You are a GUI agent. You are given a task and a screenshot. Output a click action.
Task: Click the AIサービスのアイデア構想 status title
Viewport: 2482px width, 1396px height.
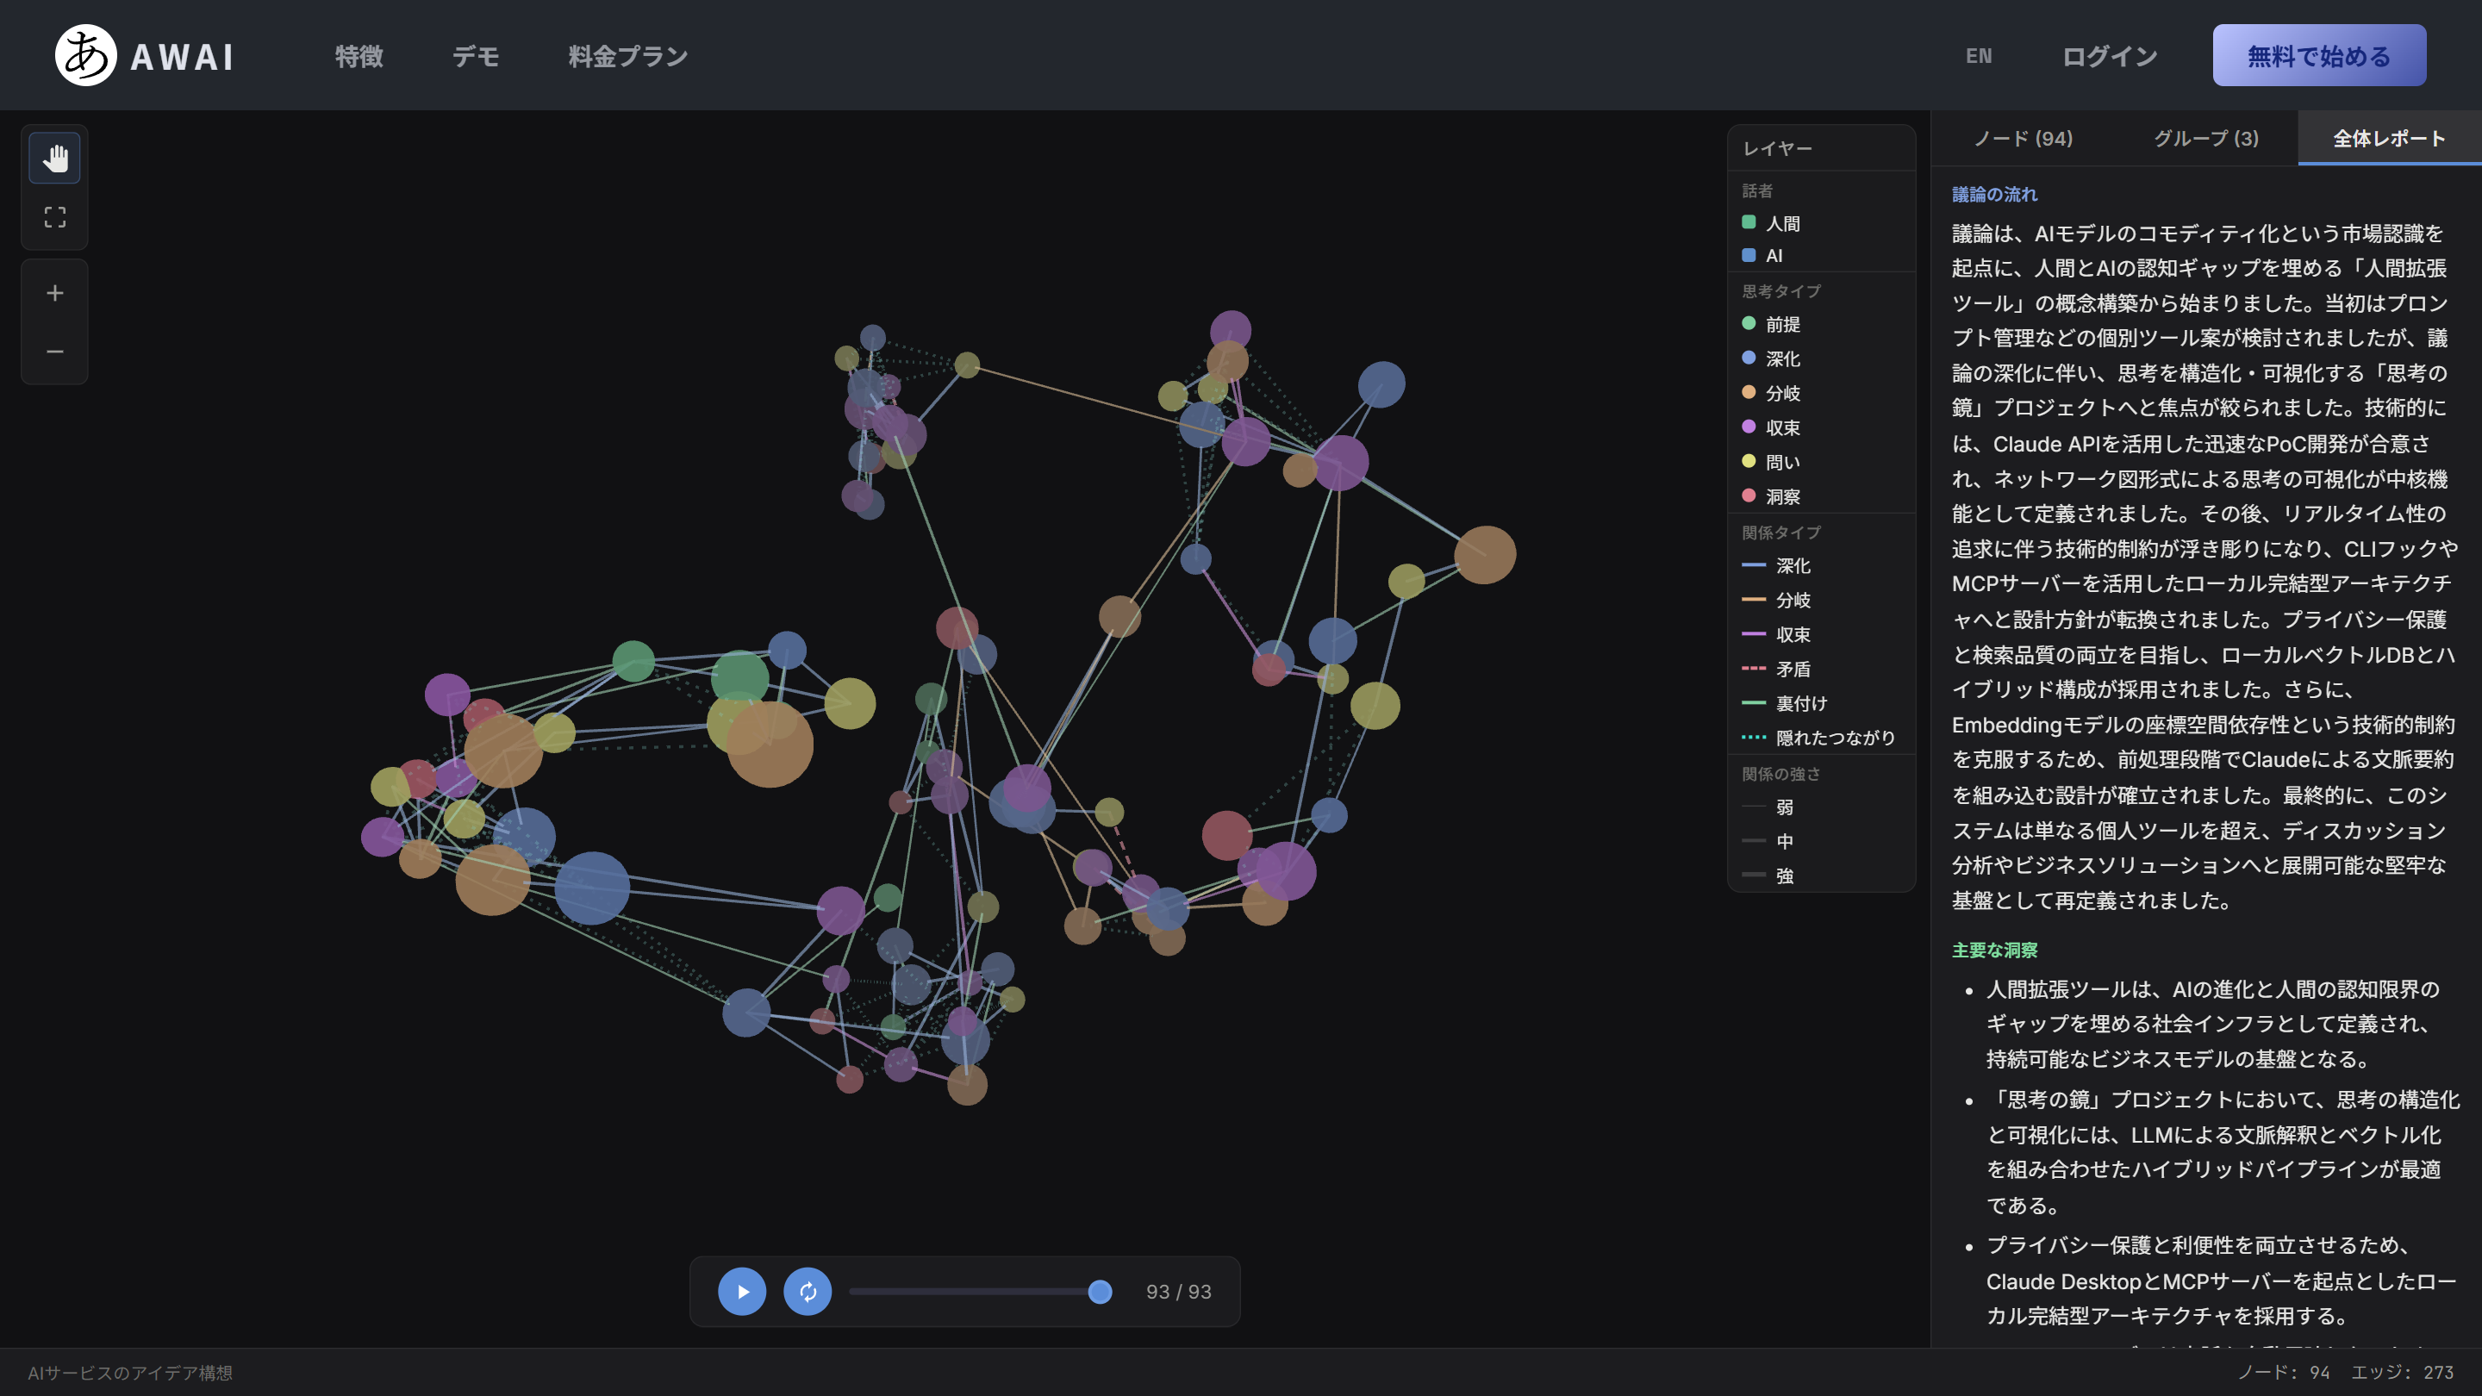[x=130, y=1373]
